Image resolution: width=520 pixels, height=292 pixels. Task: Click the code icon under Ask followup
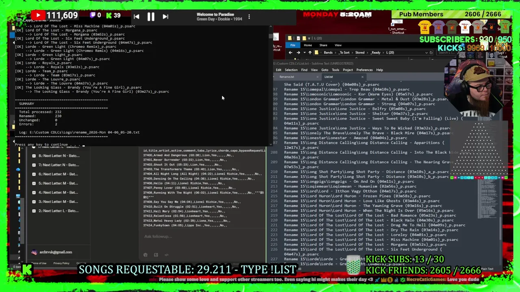(167, 255)
